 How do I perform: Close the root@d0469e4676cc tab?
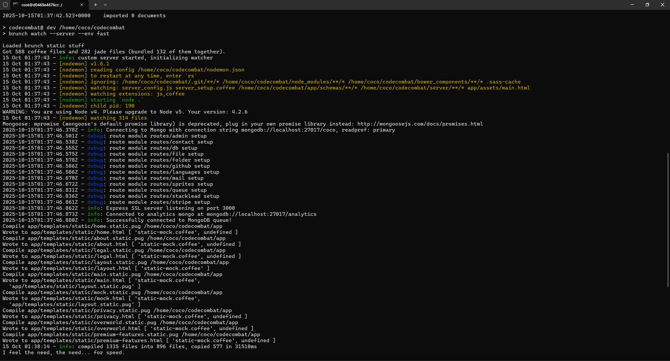tap(81, 5)
